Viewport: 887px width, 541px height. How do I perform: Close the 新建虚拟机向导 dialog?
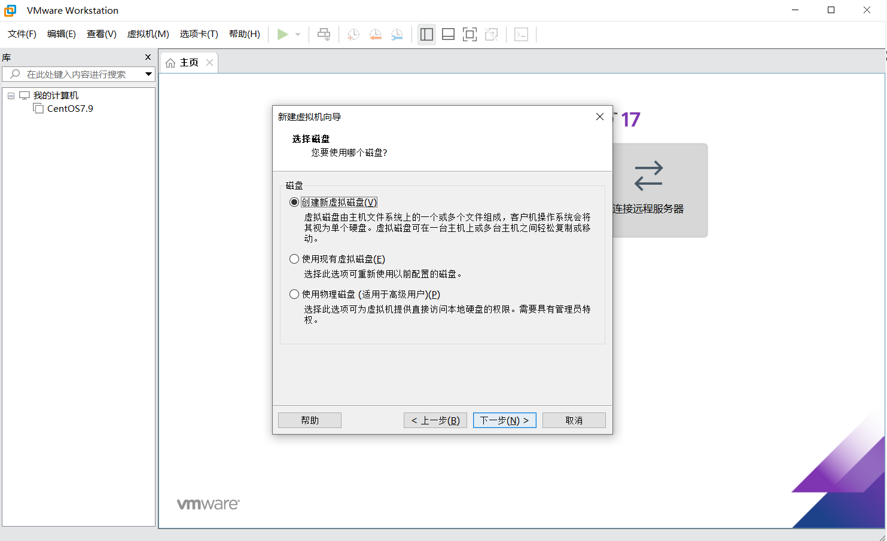pos(600,117)
